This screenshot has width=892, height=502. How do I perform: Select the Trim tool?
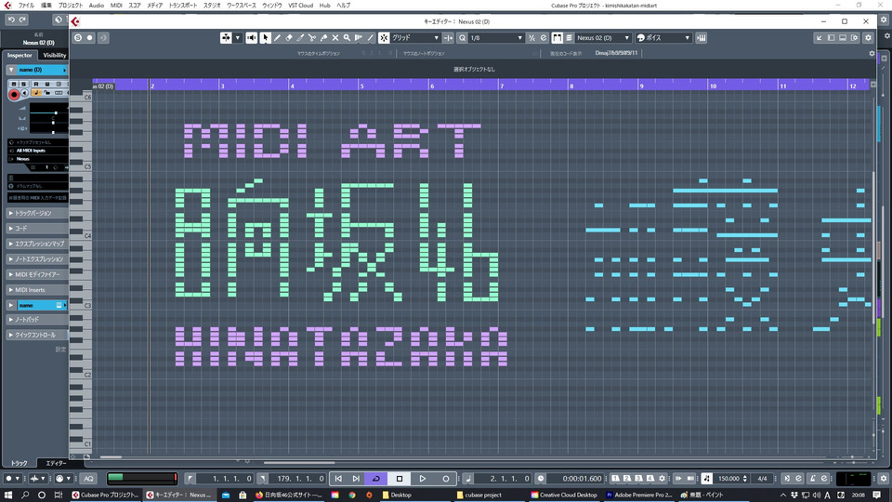pos(300,37)
